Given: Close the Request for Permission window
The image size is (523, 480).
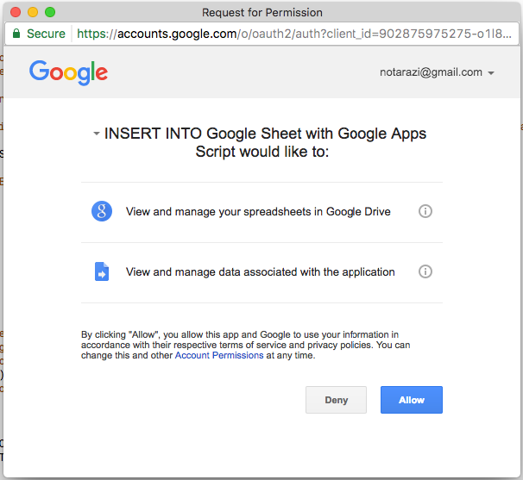Looking at the screenshot, I should pyautogui.click(x=16, y=12).
